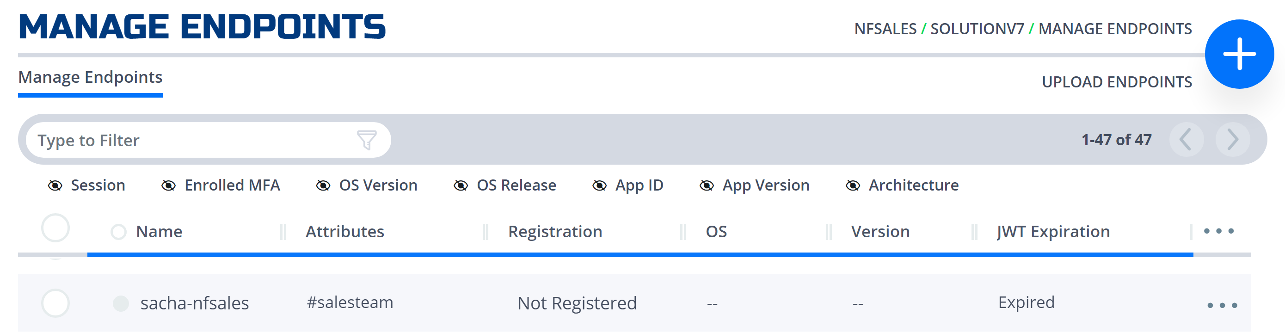Select all endpoints with the header checkbox

click(55, 228)
